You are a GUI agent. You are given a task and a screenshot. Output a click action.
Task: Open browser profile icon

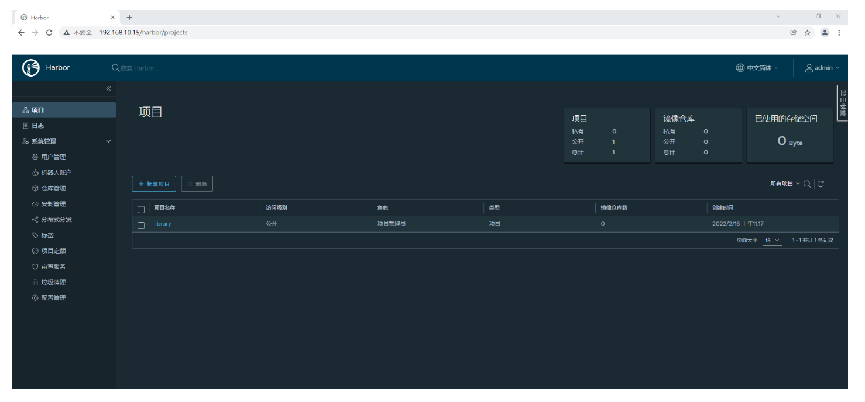[x=825, y=33]
